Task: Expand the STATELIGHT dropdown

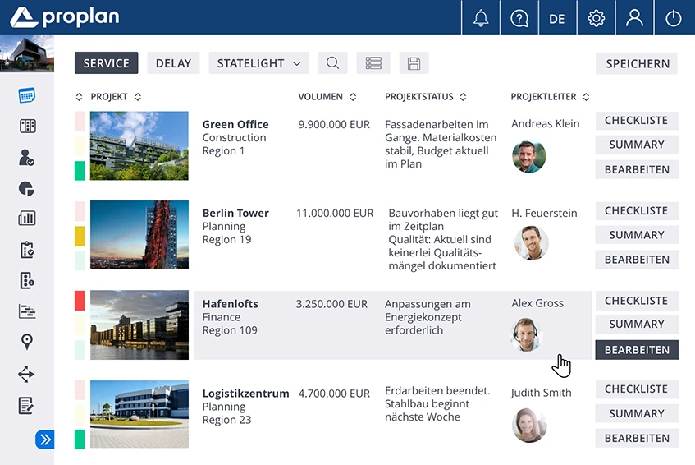Action: coord(258,63)
